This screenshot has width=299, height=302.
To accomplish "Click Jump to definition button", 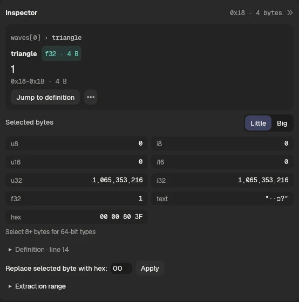I will click(x=45, y=97).
